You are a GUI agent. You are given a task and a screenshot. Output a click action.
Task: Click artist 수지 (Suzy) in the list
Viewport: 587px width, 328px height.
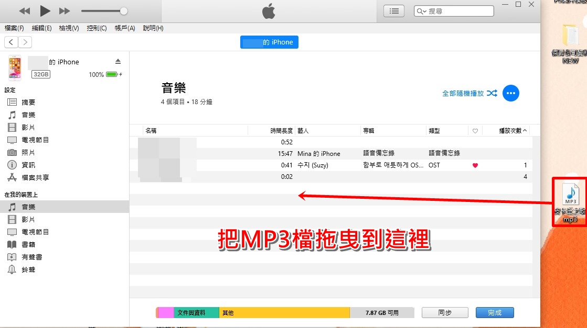tap(313, 165)
